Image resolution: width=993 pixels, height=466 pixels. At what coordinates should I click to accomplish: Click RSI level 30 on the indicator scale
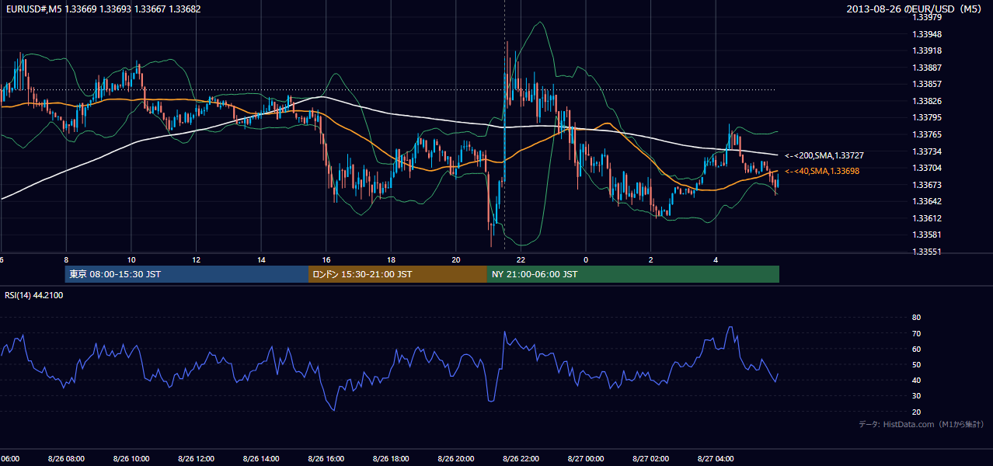pyautogui.click(x=916, y=396)
